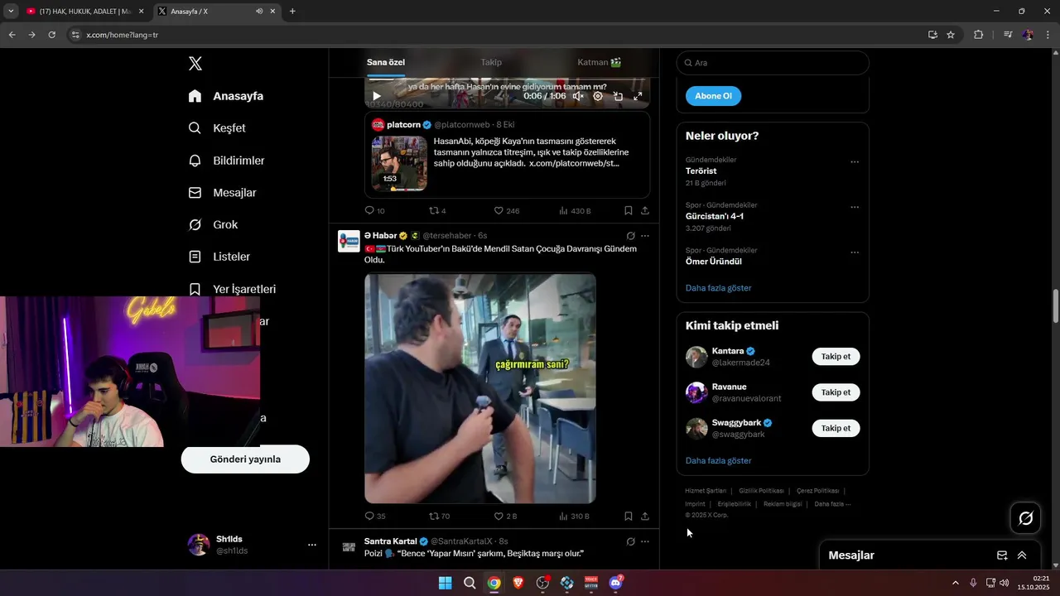Switch to the Sana özel tab

click(386, 62)
